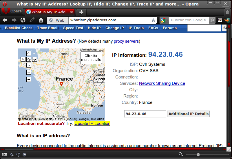The width and height of the screenshot is (232, 159).
Task: Open the Google search engine dropdown
Action: pyautogui.click(x=164, y=20)
